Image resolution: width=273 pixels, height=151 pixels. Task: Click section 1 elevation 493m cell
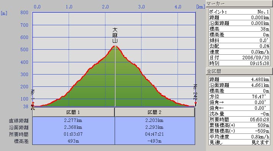pos(73,141)
